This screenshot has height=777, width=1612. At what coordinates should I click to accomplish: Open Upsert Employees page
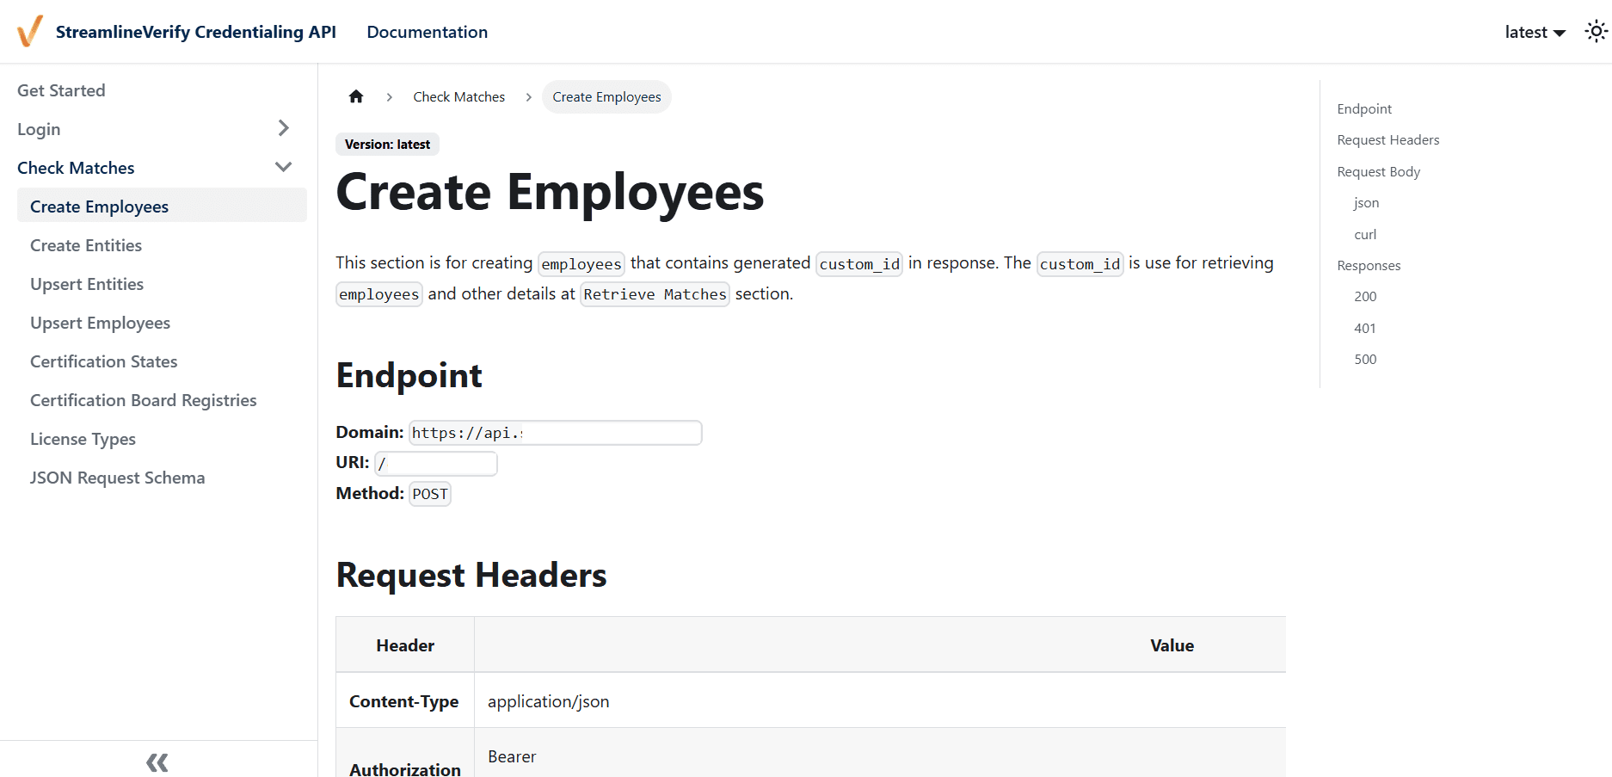click(100, 323)
